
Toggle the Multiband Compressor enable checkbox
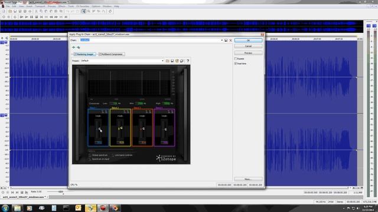(x=100, y=54)
